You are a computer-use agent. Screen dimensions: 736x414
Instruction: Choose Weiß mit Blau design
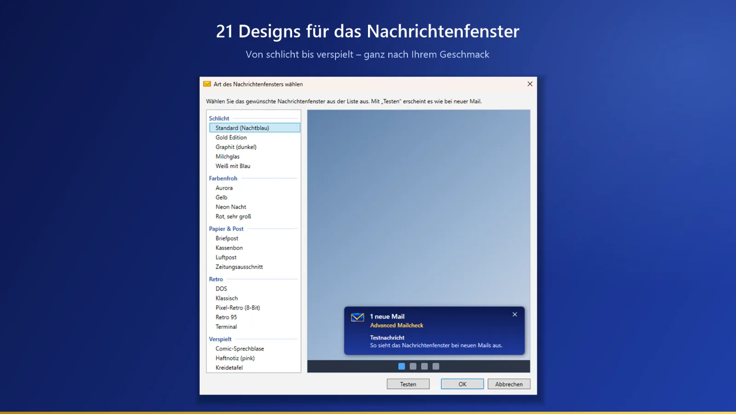click(254, 166)
